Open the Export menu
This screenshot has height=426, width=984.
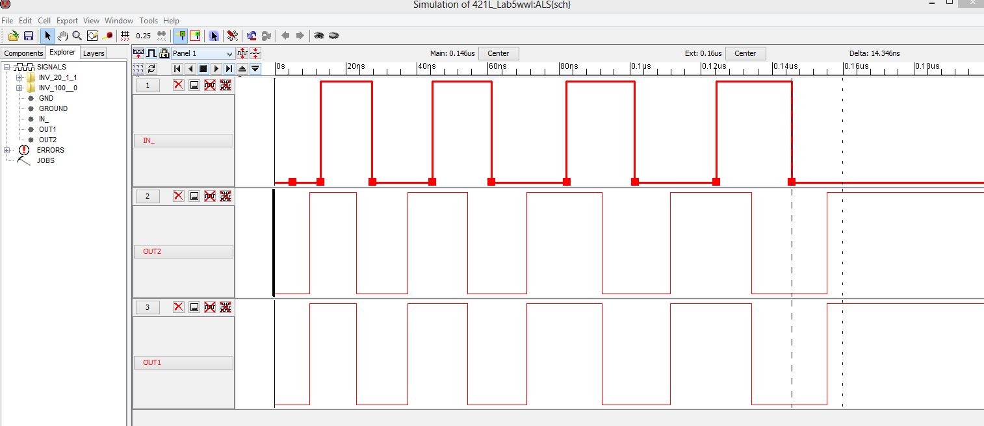(x=67, y=21)
